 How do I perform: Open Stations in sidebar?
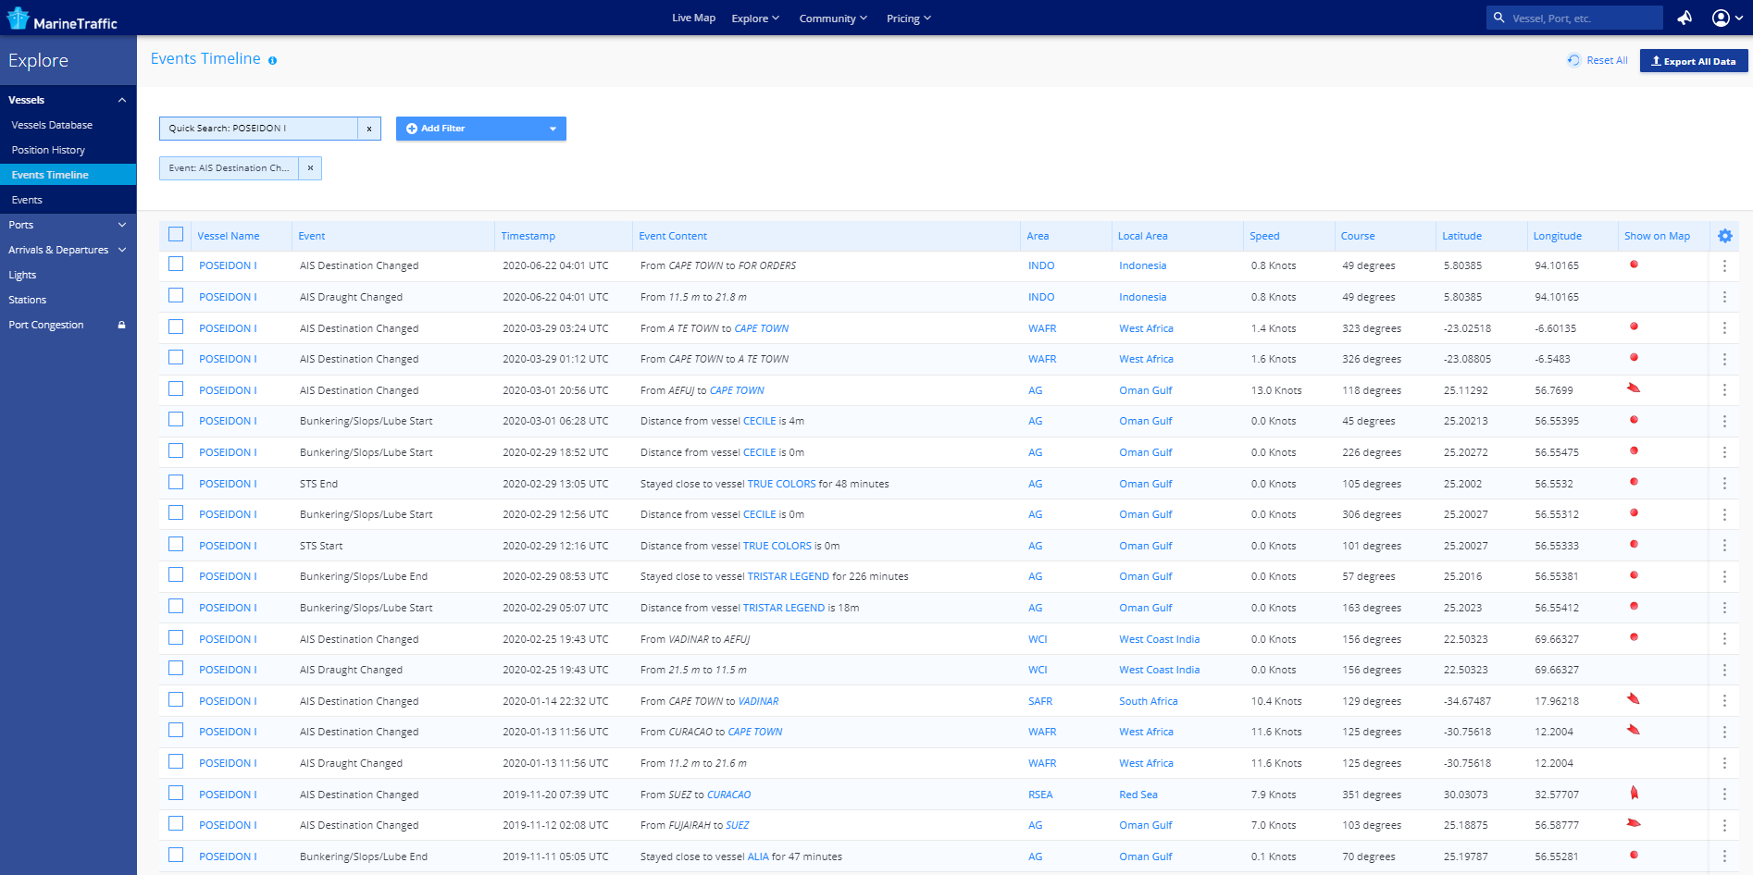coord(27,300)
